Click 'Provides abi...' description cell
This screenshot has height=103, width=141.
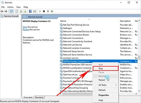(126, 25)
